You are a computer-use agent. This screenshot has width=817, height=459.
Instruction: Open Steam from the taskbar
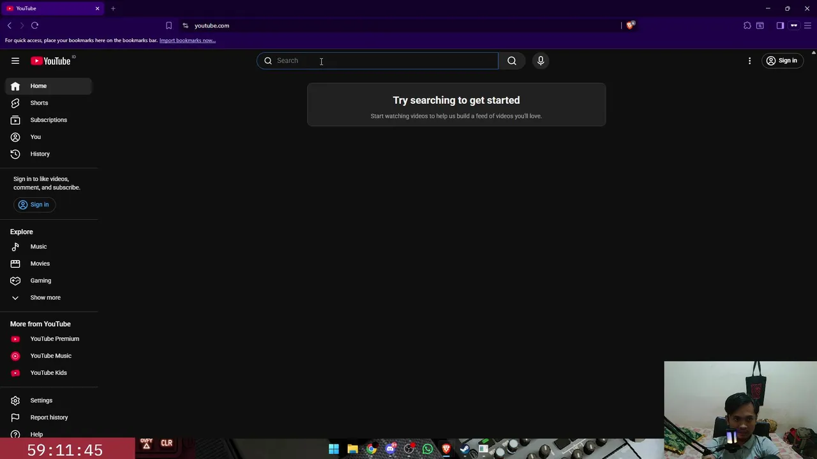tap(465, 449)
